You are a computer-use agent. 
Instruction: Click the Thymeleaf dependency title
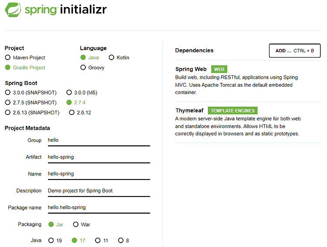pos(189,110)
